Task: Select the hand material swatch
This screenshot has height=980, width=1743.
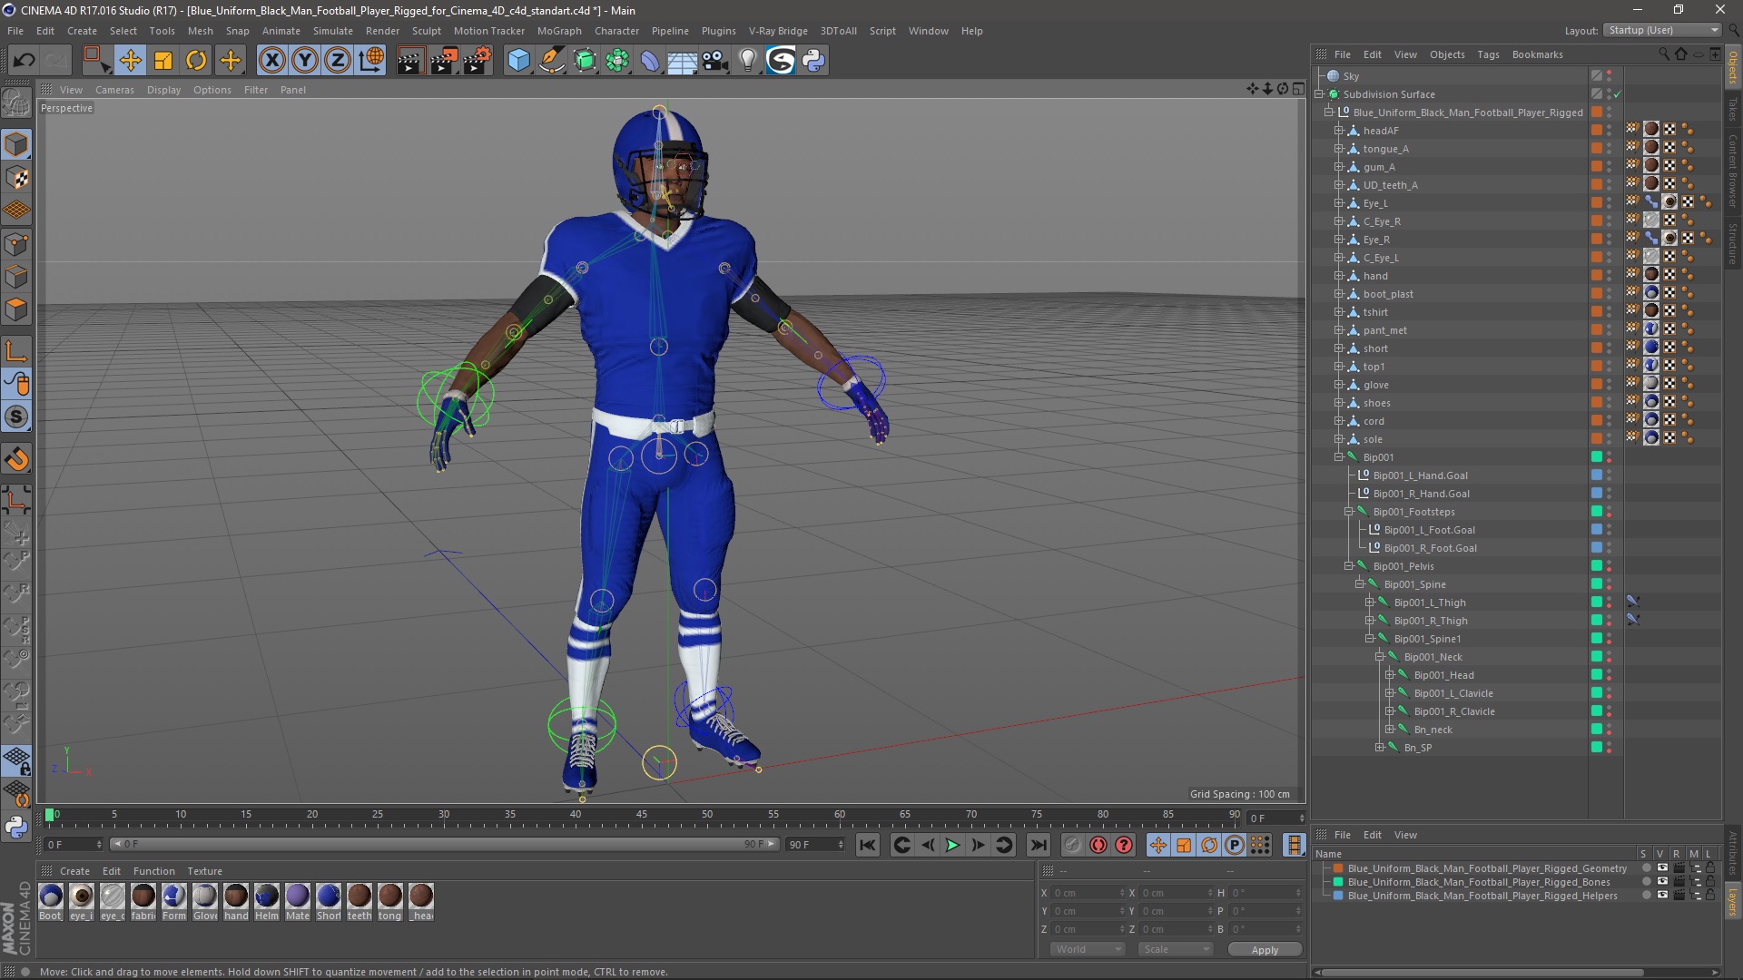Action: (236, 901)
